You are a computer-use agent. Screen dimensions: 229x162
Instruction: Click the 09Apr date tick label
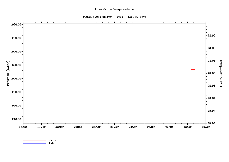(169, 127)
